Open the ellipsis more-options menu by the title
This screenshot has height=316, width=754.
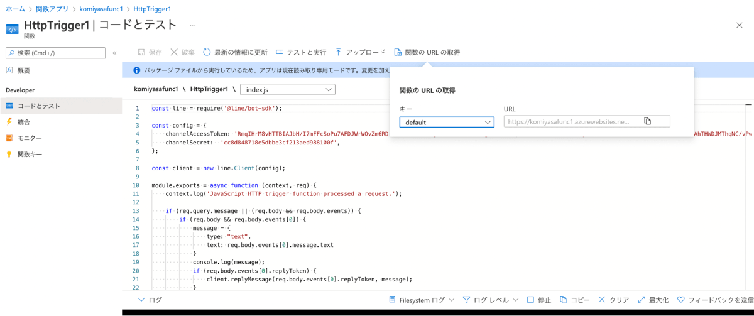click(x=193, y=25)
